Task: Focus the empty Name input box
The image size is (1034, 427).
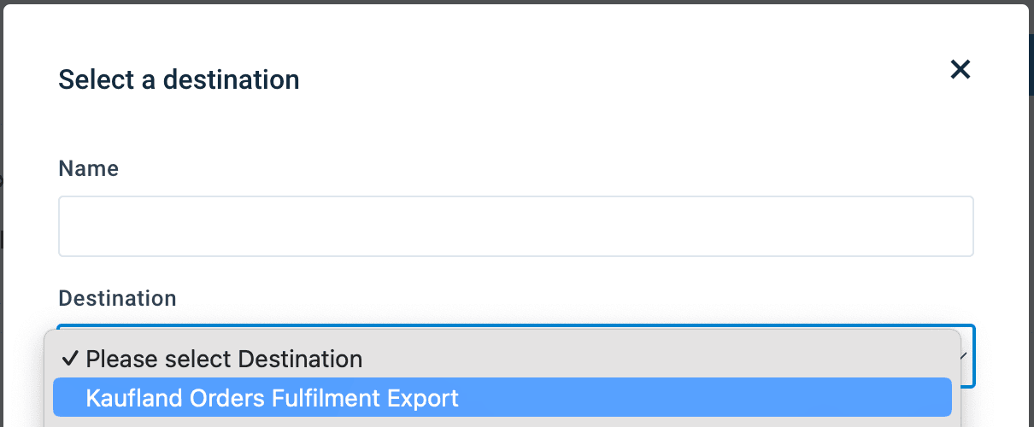Action: [515, 226]
